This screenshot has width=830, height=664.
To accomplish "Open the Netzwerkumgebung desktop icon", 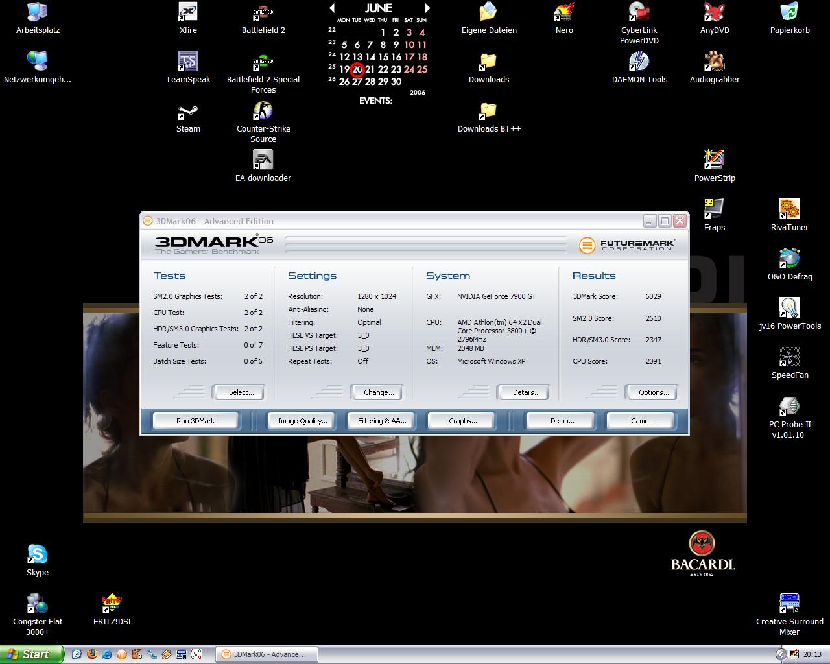I will pos(38,67).
